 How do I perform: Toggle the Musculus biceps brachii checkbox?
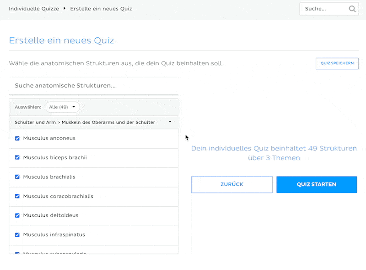pyautogui.click(x=17, y=157)
